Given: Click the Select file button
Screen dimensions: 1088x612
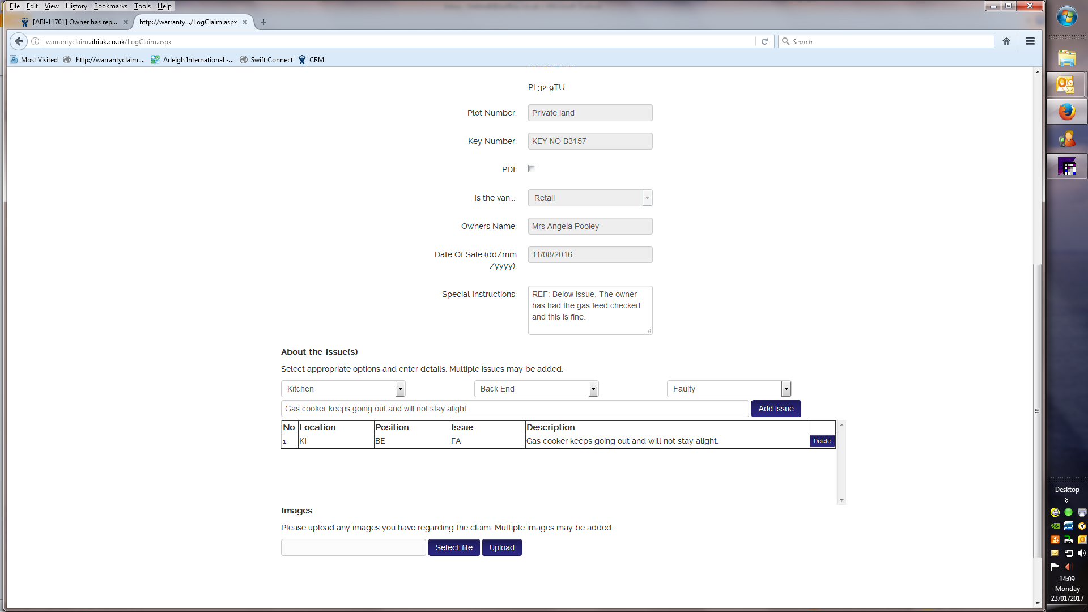Looking at the screenshot, I should 454,547.
